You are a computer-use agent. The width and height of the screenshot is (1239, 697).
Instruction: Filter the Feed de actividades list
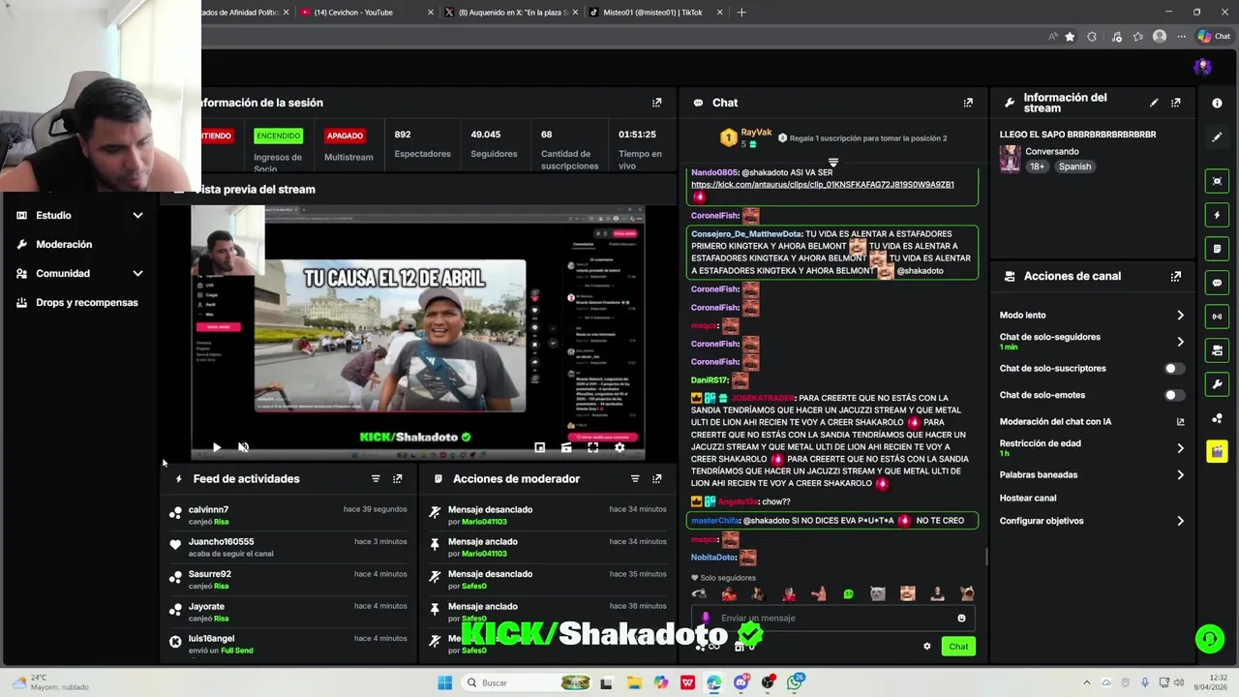[x=376, y=479]
